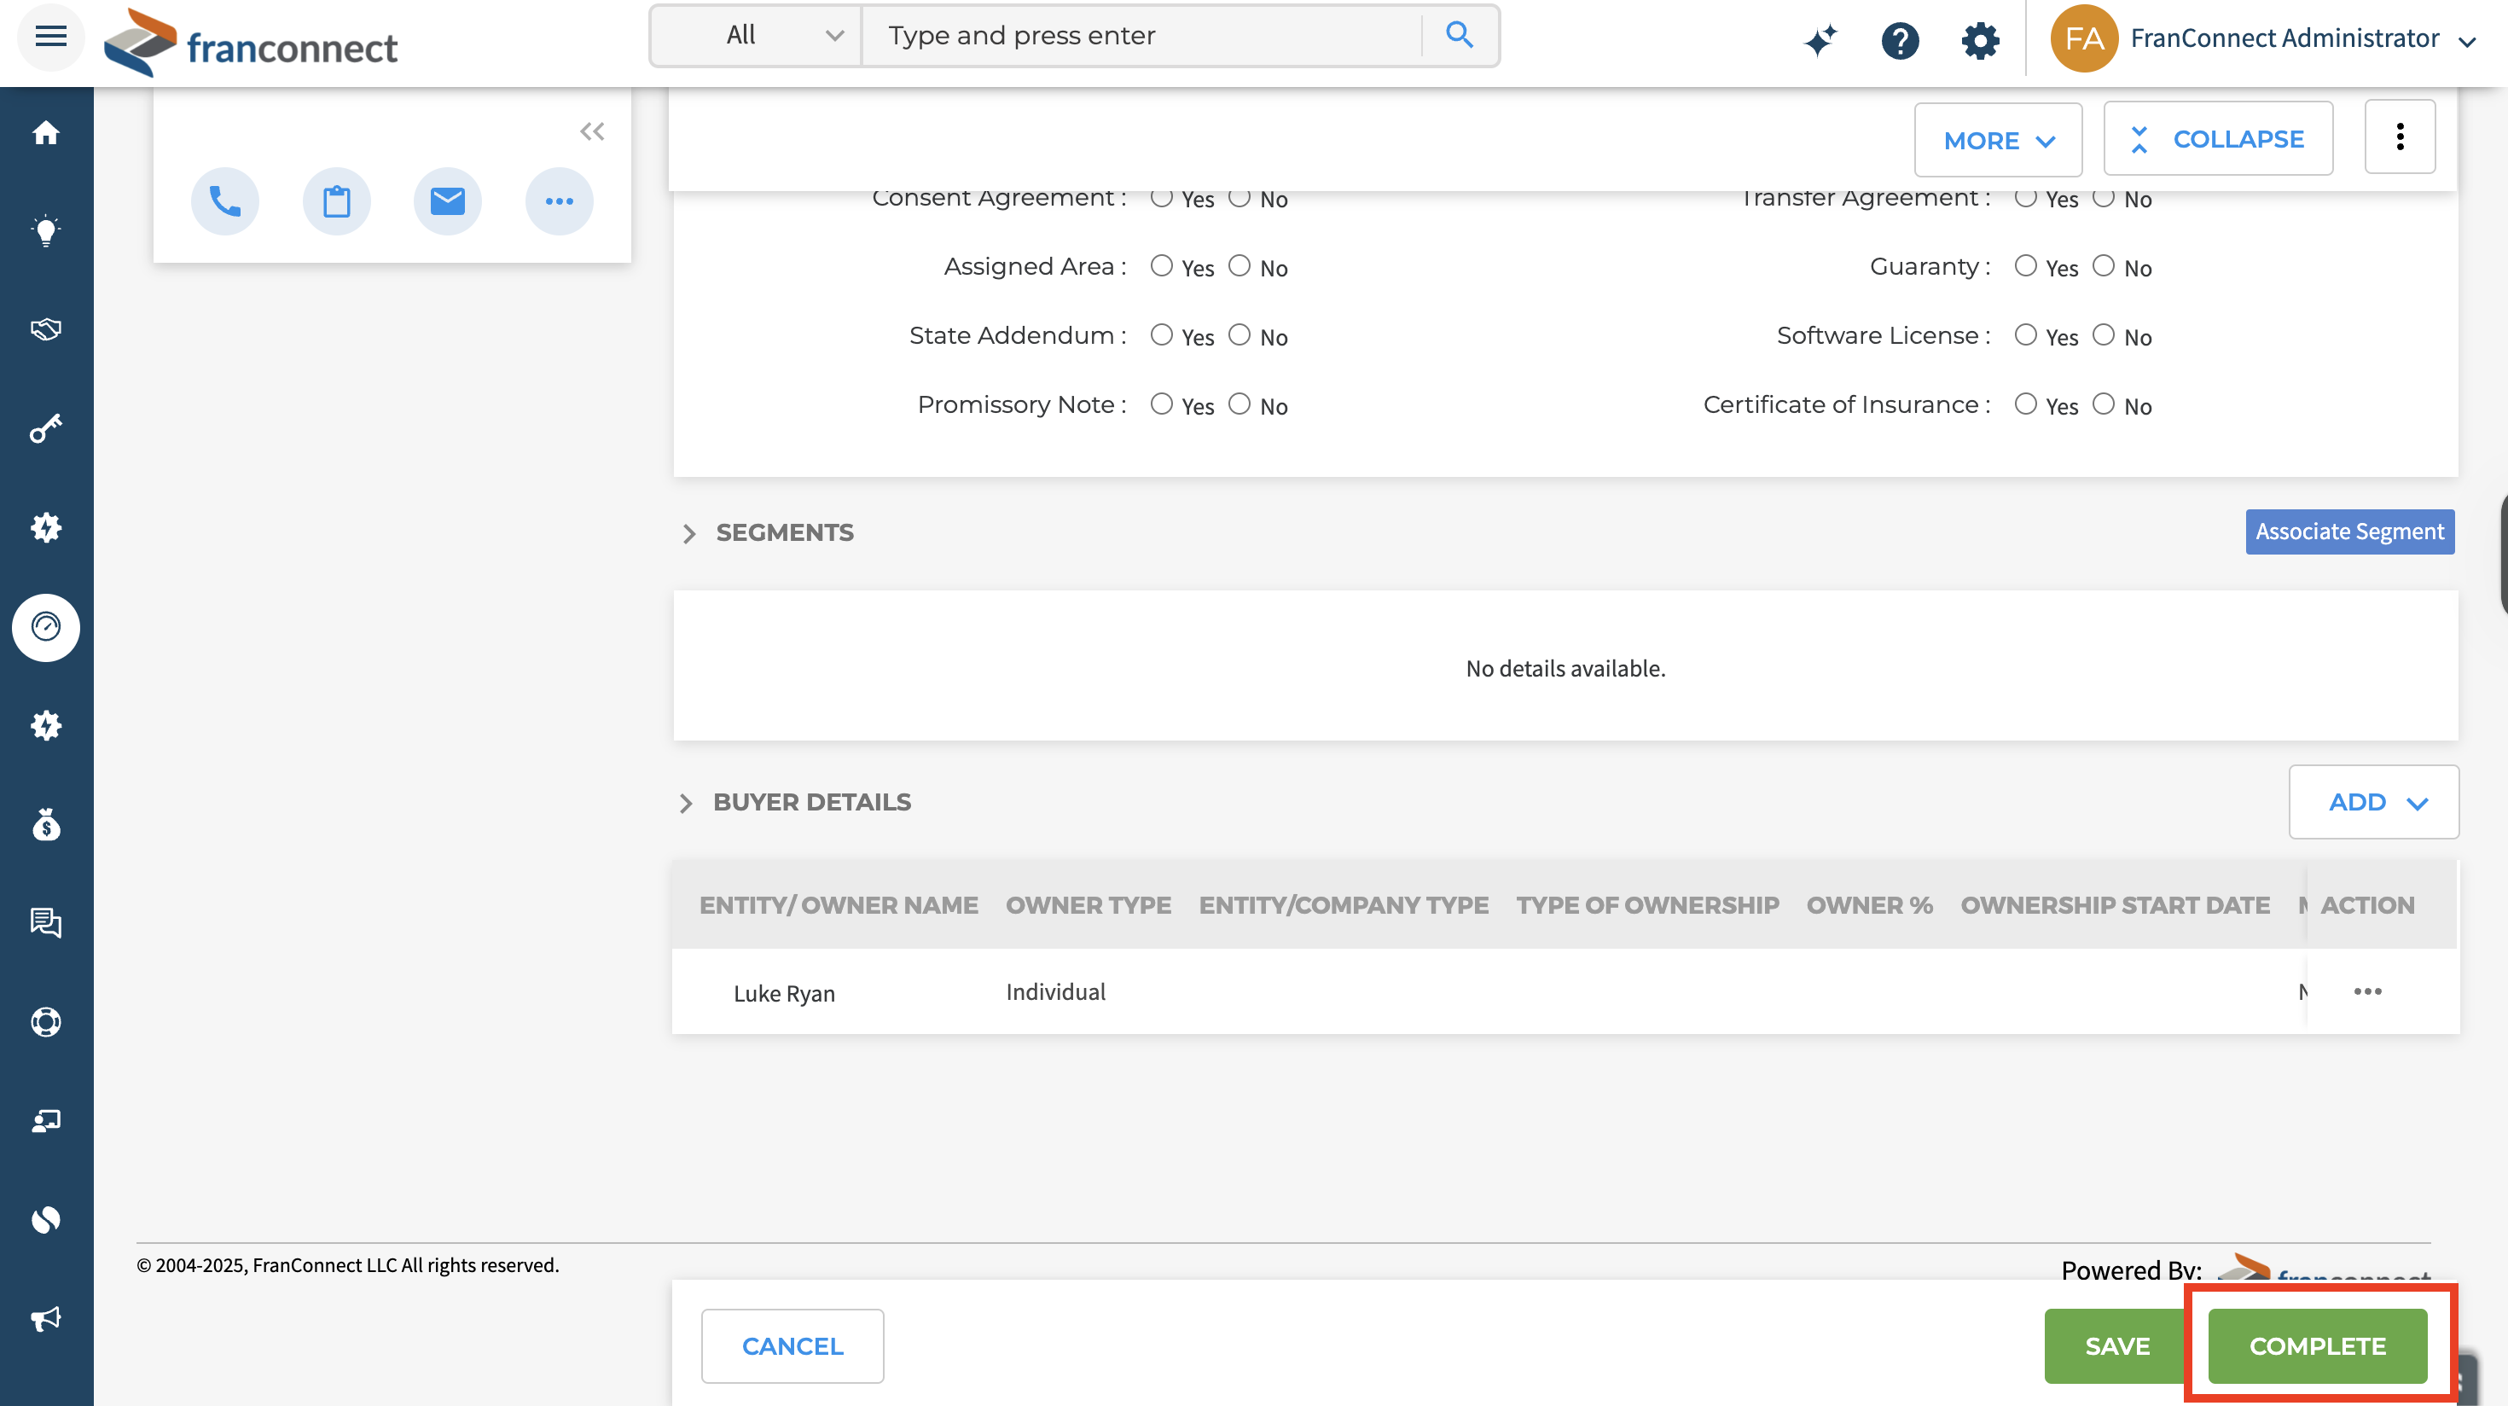Open the MORE dropdown

tap(1998, 140)
